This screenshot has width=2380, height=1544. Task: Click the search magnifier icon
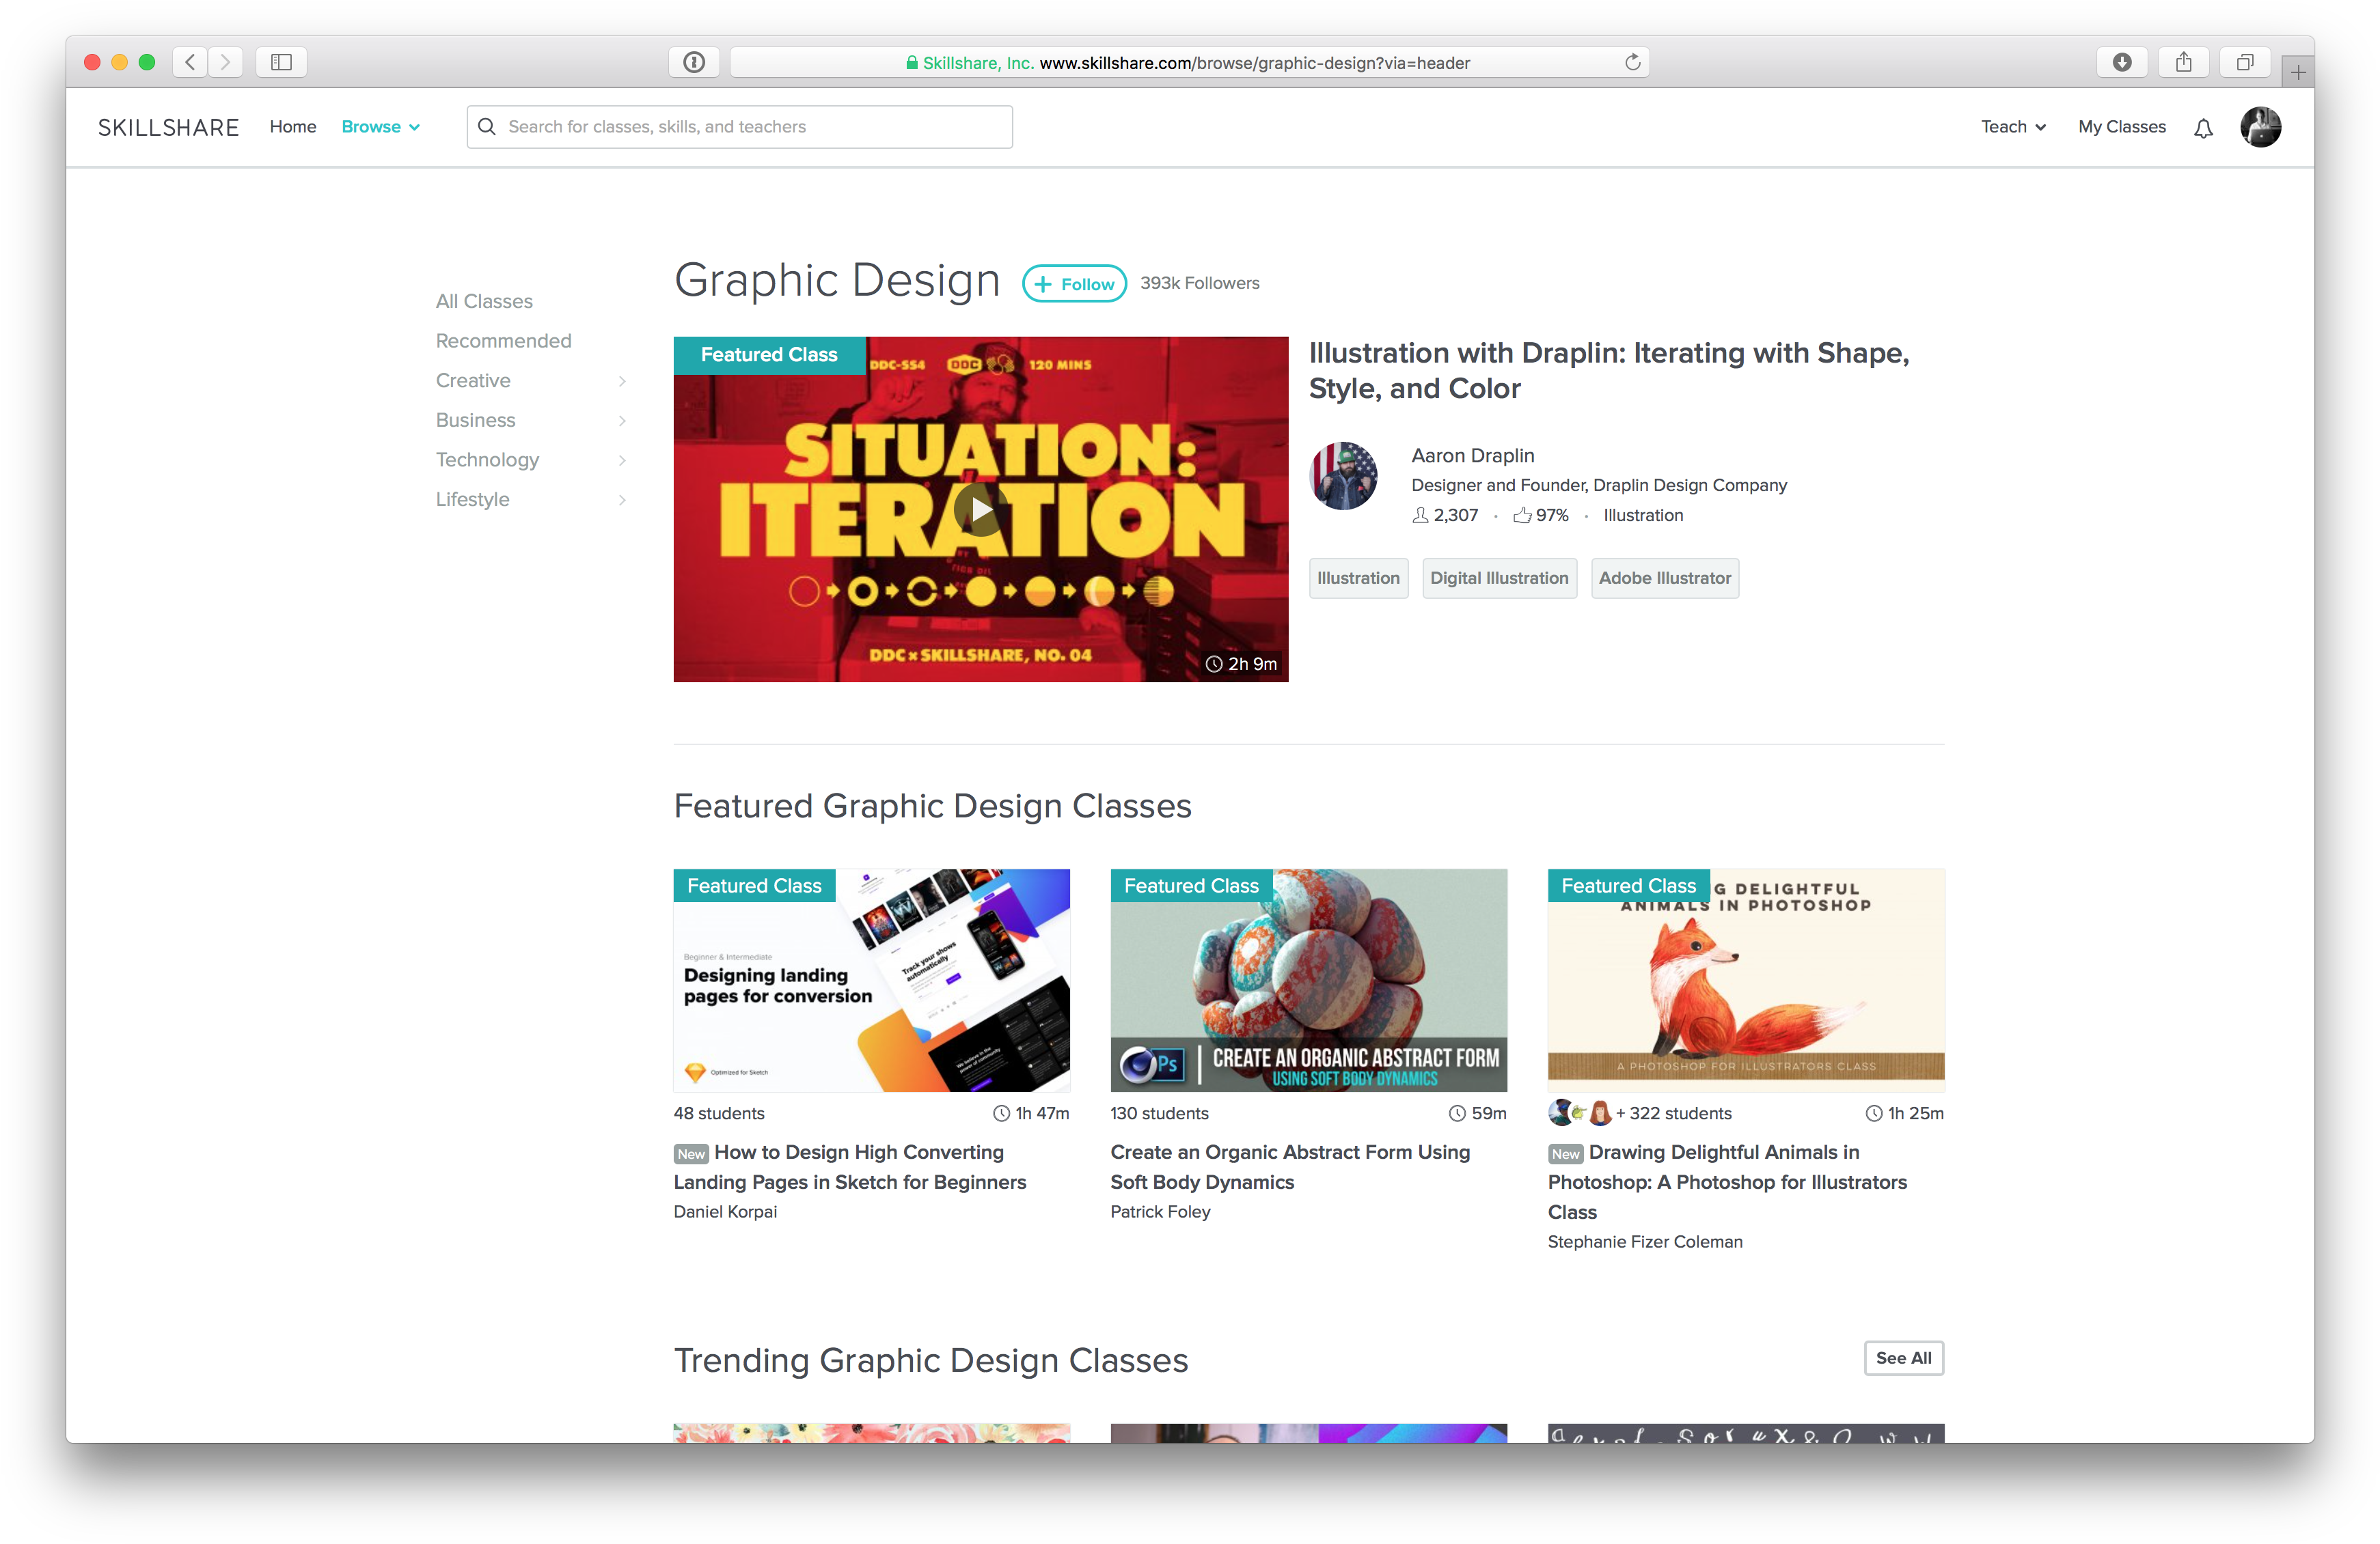tap(487, 127)
